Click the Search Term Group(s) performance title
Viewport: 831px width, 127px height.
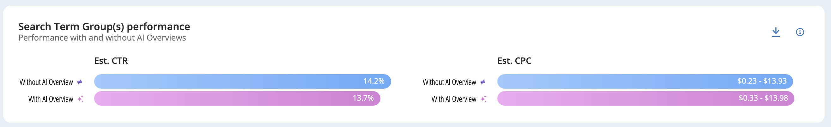coord(104,27)
